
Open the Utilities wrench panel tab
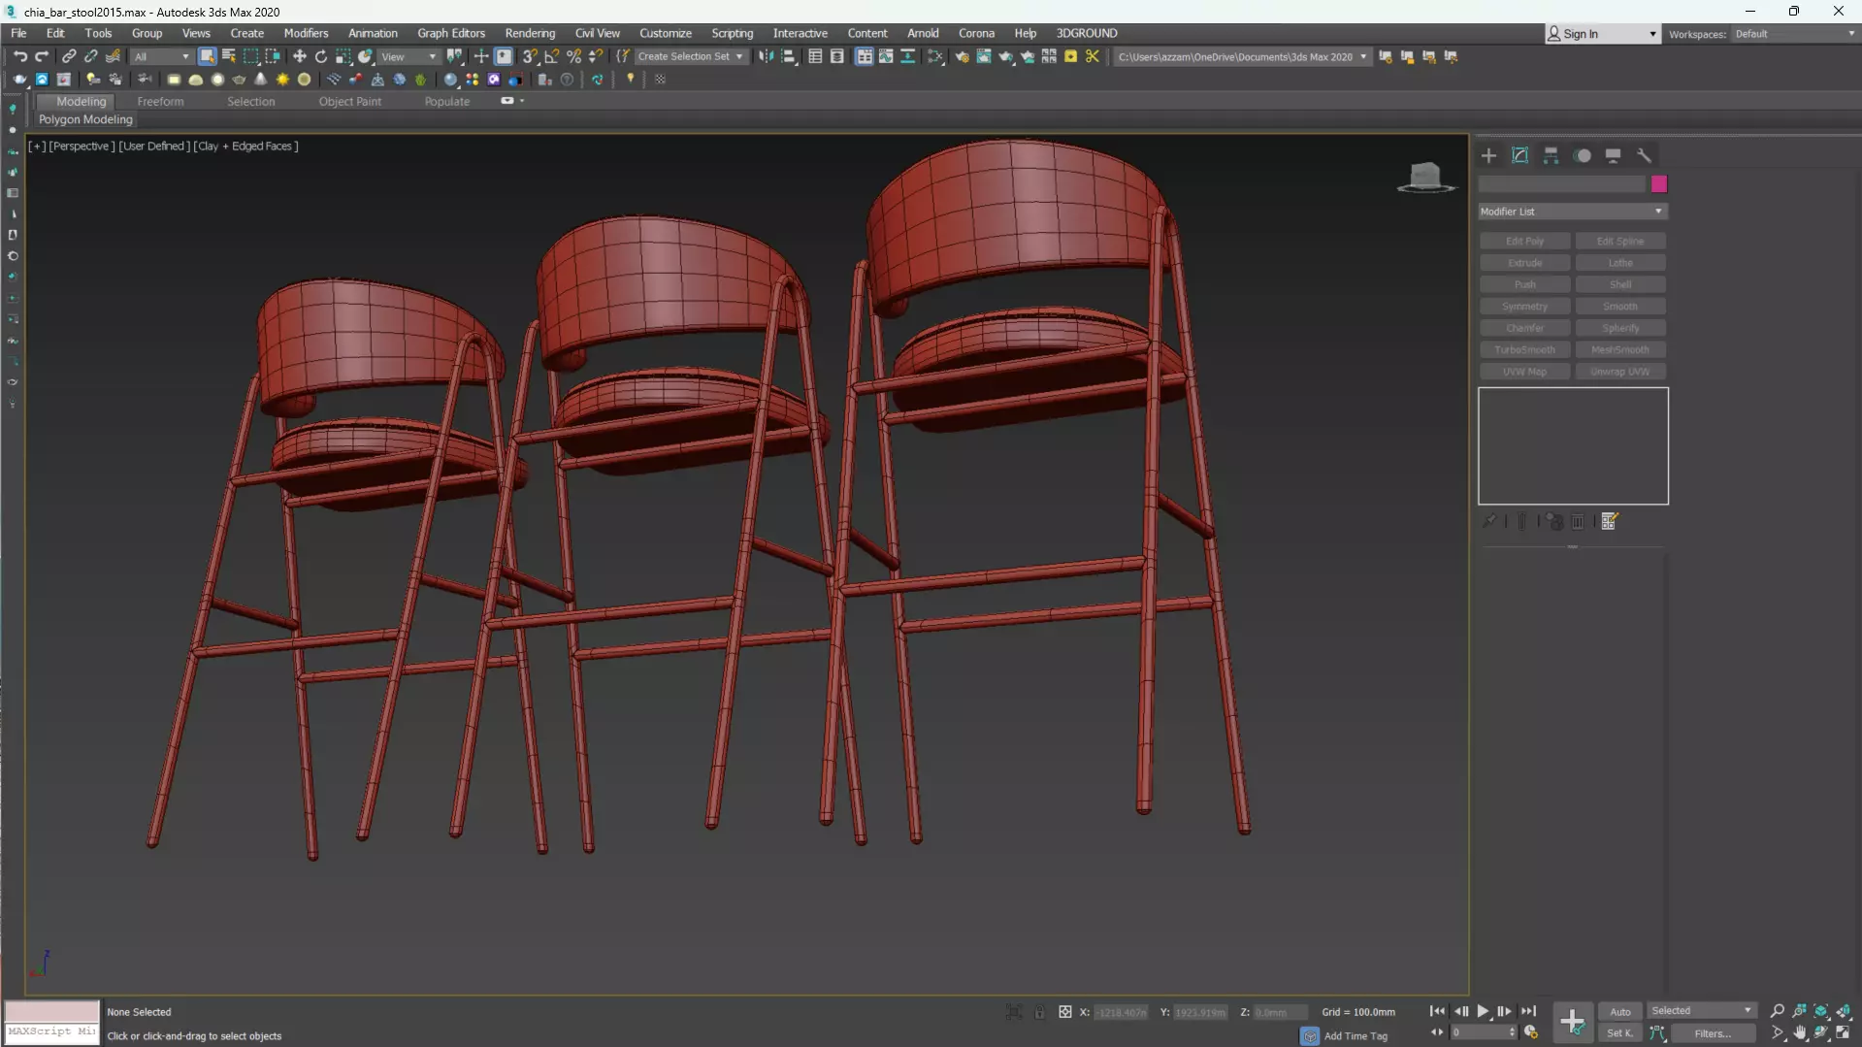coord(1644,155)
